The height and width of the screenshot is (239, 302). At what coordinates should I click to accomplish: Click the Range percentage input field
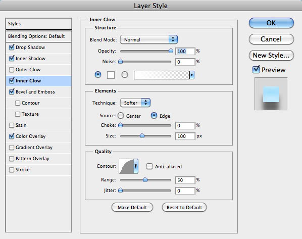pyautogui.click(x=185, y=180)
